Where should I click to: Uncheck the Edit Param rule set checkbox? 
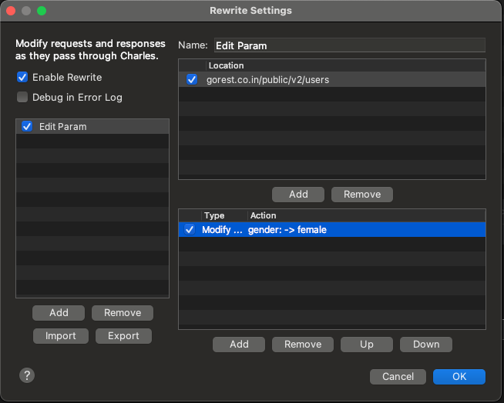(x=27, y=126)
